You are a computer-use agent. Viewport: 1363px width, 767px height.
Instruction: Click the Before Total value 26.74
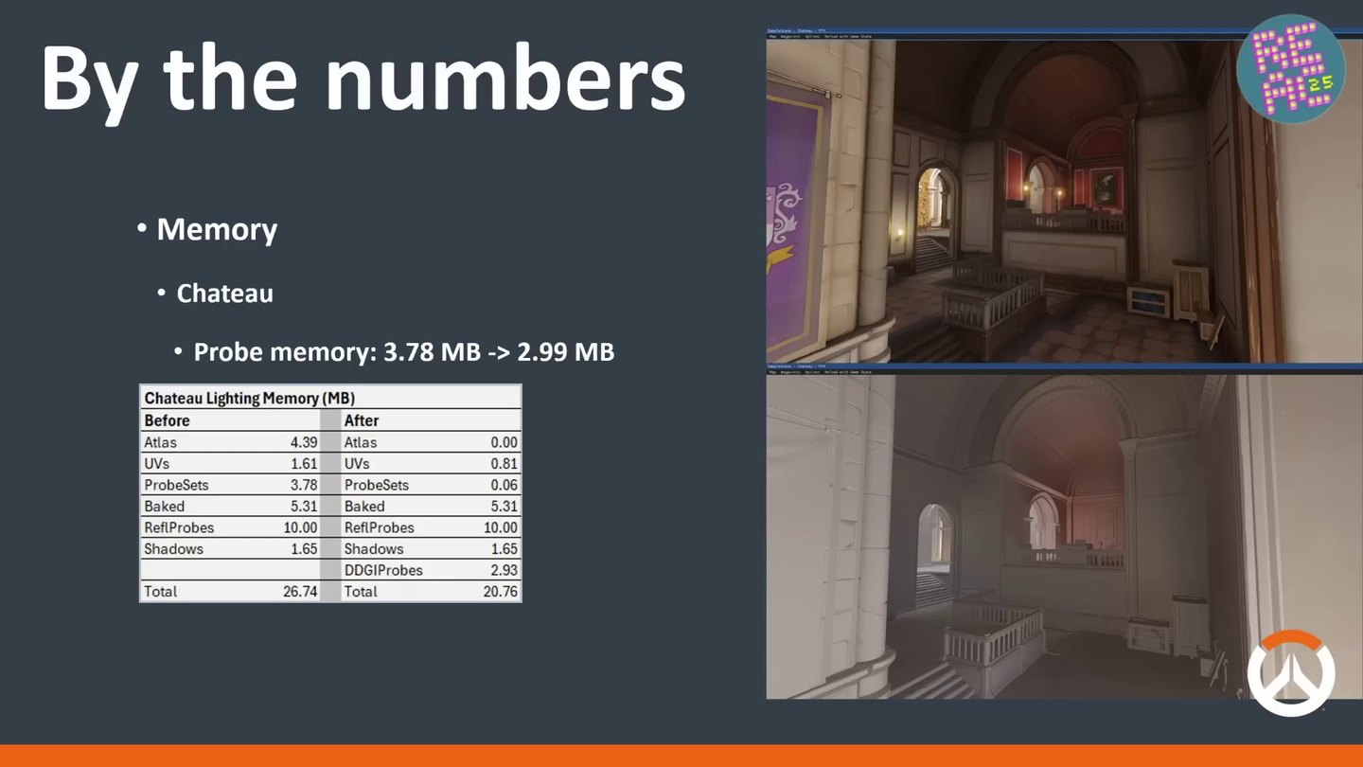(x=300, y=592)
